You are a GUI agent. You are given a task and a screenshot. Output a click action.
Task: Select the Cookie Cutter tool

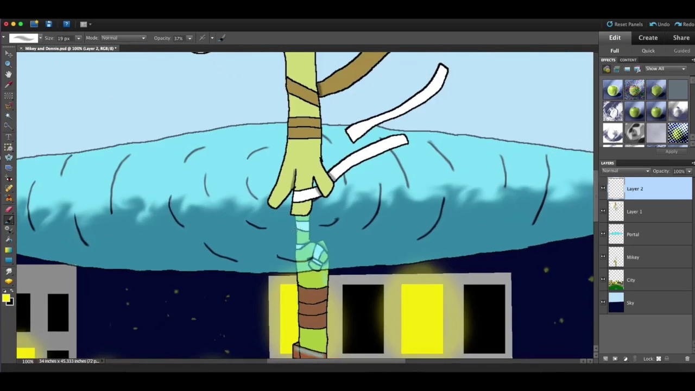click(9, 157)
